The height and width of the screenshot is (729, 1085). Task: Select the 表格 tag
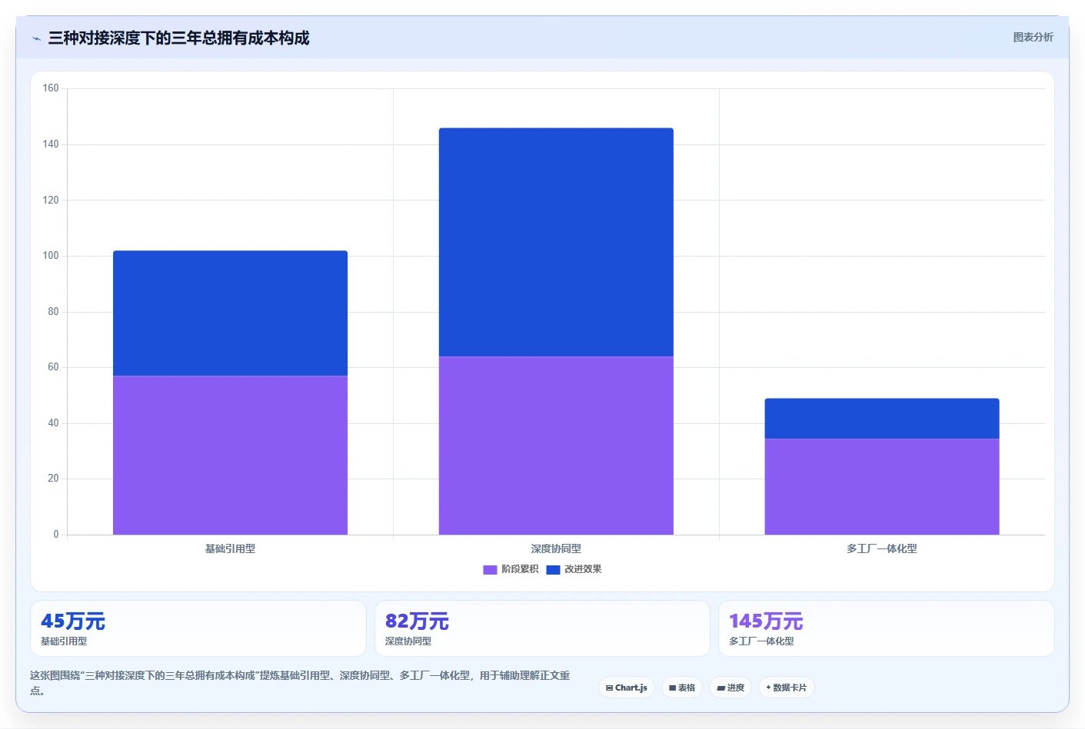click(x=682, y=688)
